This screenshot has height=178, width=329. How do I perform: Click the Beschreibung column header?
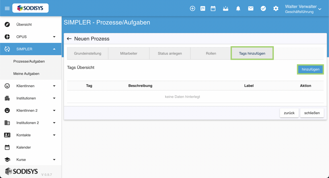click(140, 86)
